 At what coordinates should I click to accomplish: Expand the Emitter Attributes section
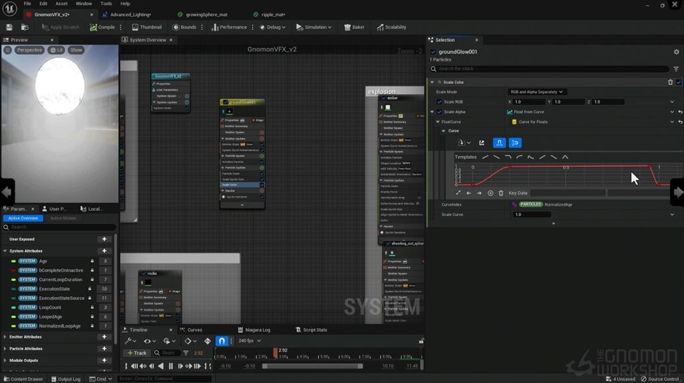pyautogui.click(x=5, y=337)
